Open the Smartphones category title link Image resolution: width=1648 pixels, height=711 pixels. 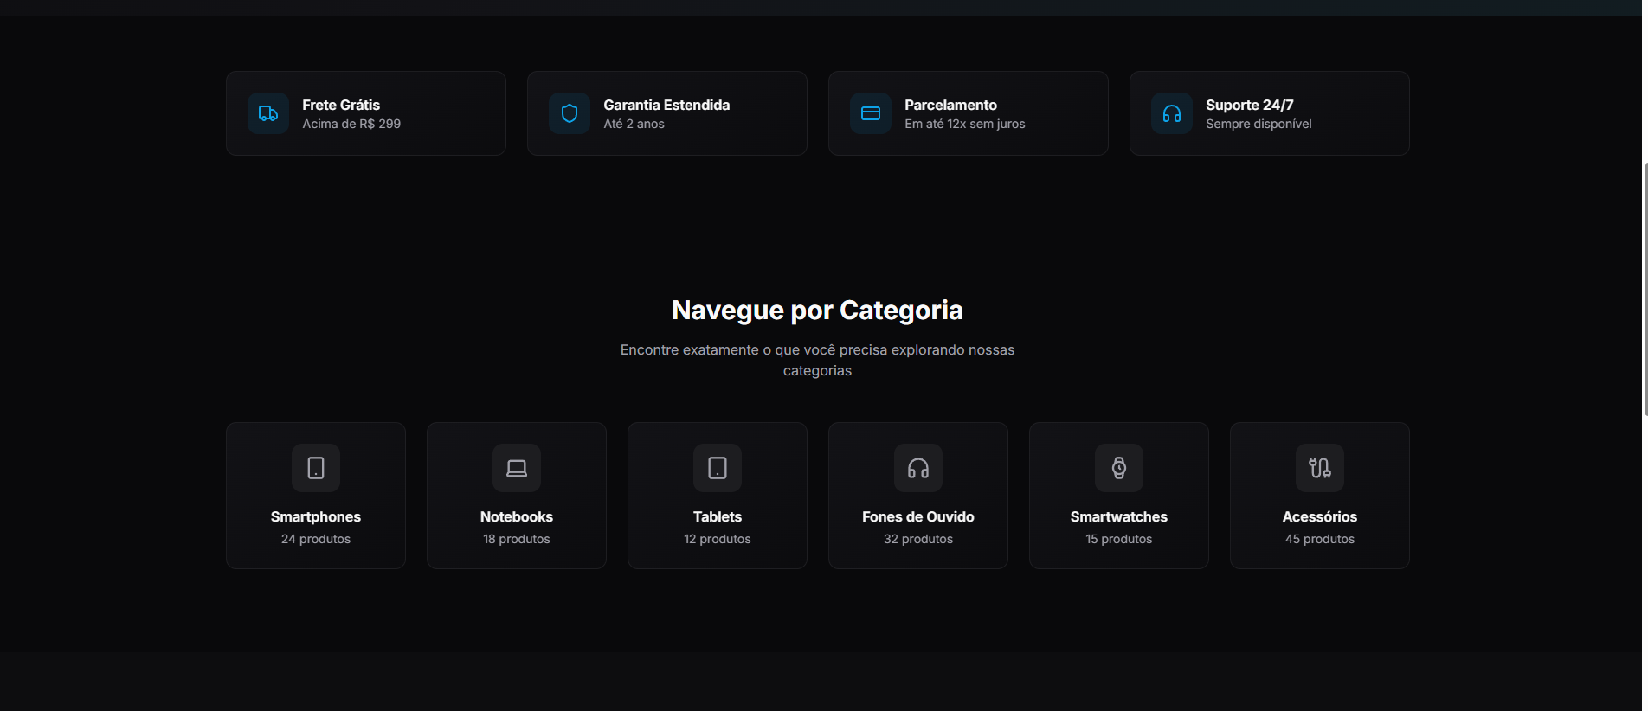[x=316, y=516]
